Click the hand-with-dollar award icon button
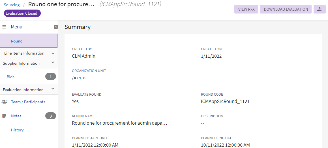 (320, 9)
